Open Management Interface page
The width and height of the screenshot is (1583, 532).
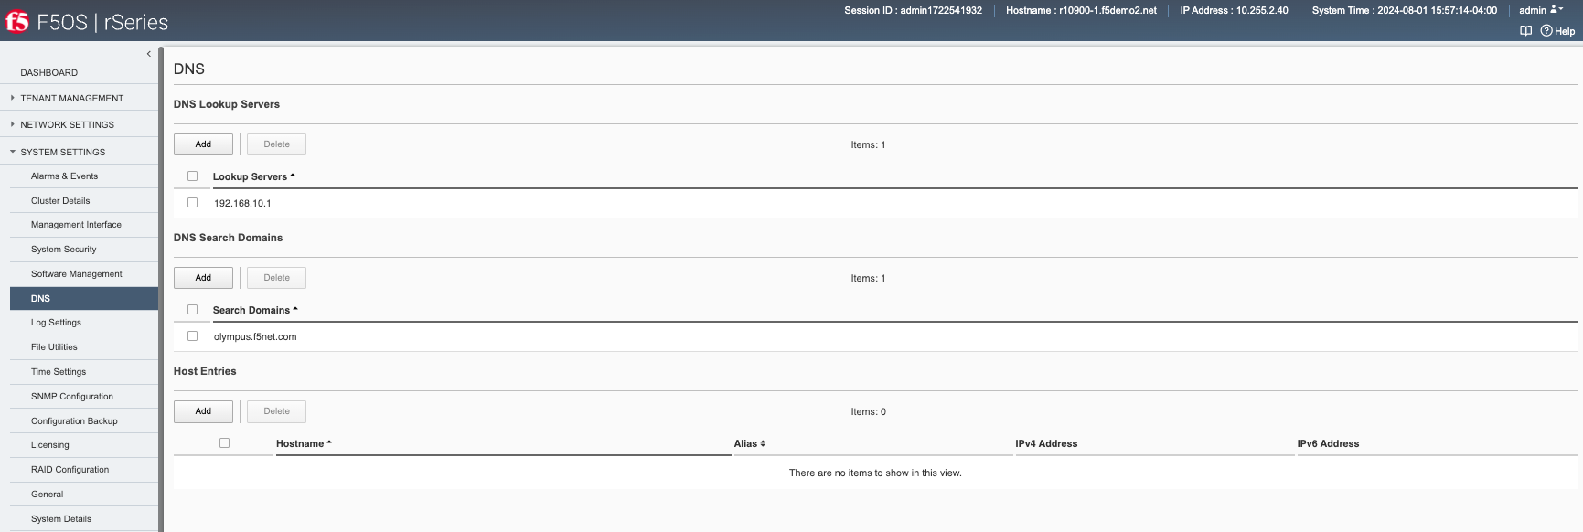click(x=76, y=225)
